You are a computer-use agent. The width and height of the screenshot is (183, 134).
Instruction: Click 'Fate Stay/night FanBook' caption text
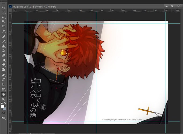pos(114,120)
